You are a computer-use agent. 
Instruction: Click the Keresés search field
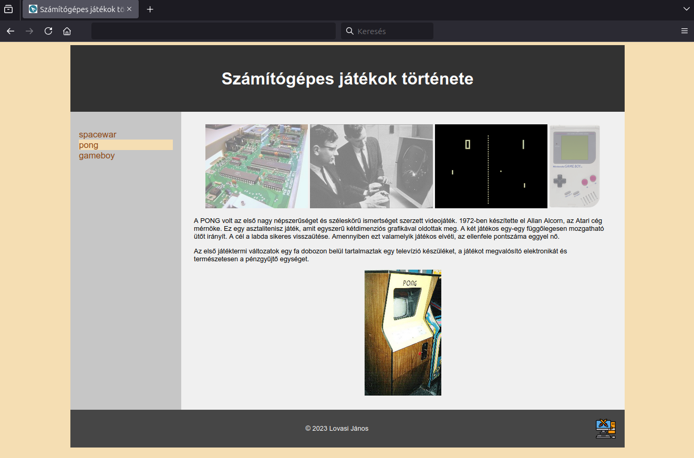click(x=387, y=31)
